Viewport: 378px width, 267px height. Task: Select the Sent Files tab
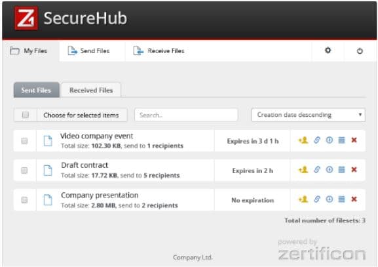point(37,90)
